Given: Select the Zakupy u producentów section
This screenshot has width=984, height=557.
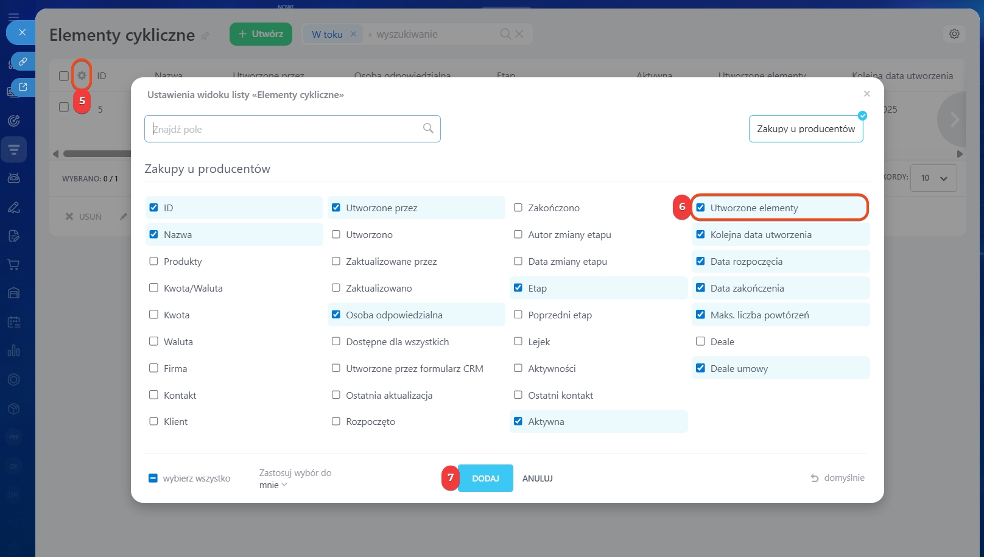Looking at the screenshot, I should tap(805, 129).
